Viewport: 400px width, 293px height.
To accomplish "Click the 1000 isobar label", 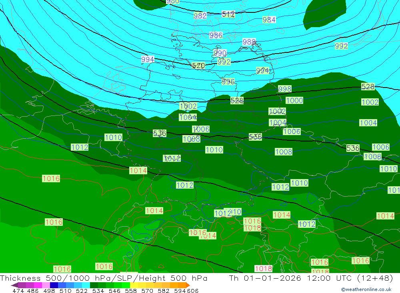I will (294, 100).
